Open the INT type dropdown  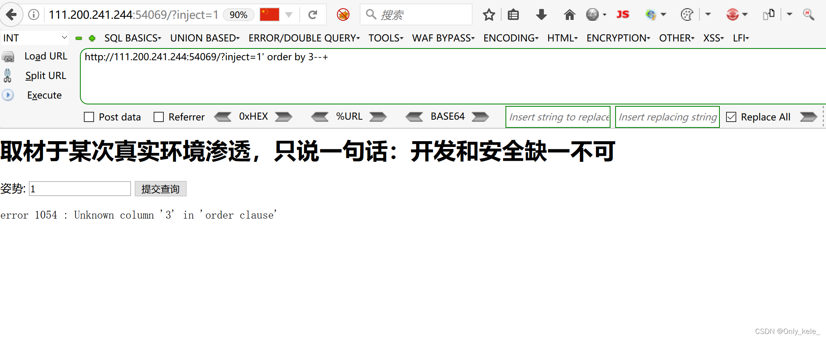35,38
